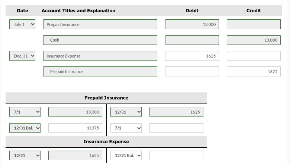Open the 12/31 Bal. dropdown in Insurance Expense
This screenshot has width=290, height=164.
(x=126, y=155)
